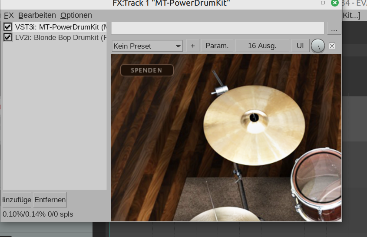Screen dimensions: 367x237
Task: Click the plus button next to preset
Action: point(193,46)
